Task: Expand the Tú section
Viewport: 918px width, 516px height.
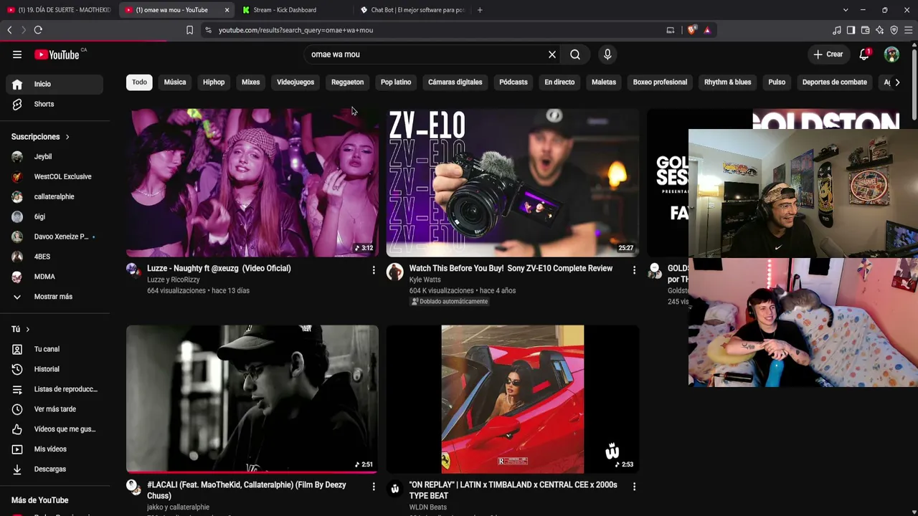Action: coord(20,329)
